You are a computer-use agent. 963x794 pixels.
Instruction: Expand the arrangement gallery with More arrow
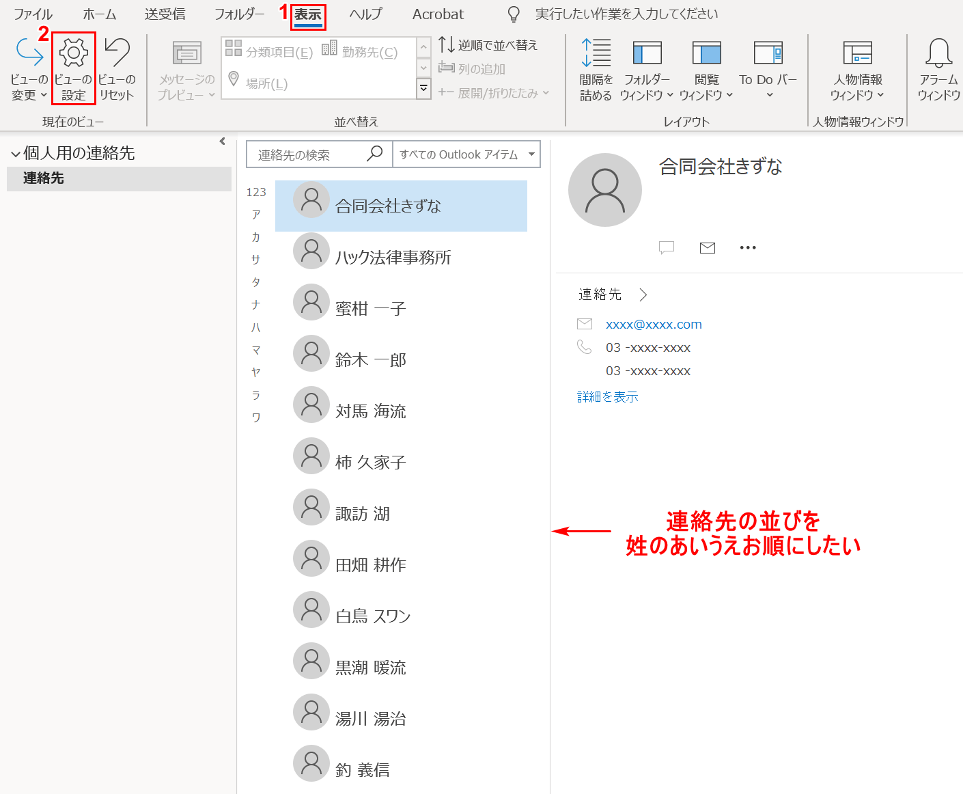coord(423,88)
